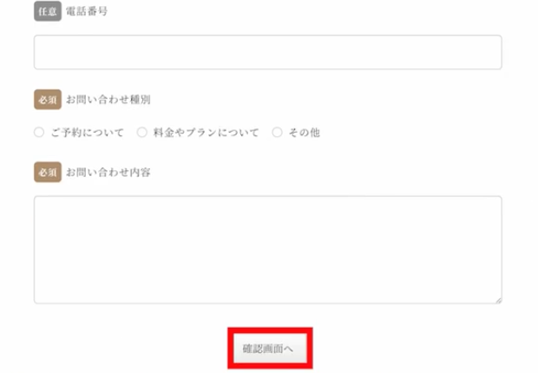Place cursor in the optional phone number box
Image resolution: width=538 pixels, height=373 pixels.
click(267, 52)
